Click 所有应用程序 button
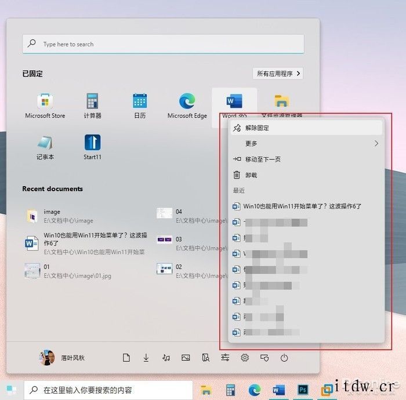This screenshot has width=406, height=400. coord(278,74)
